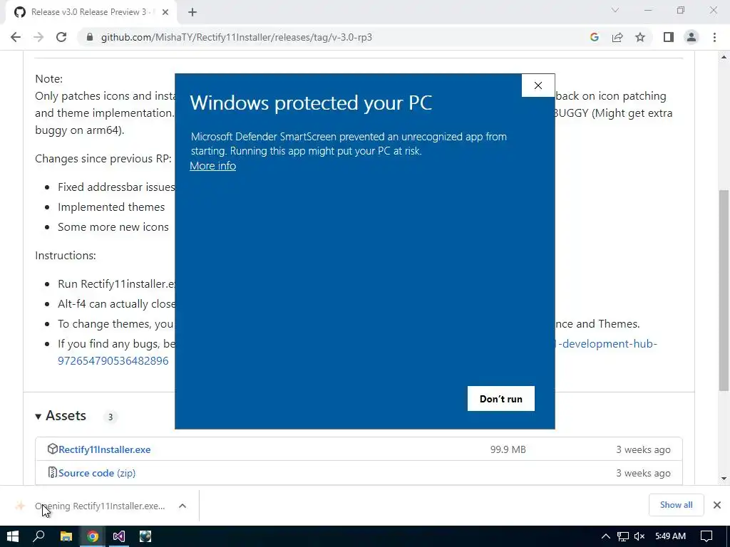Open network status tray icon
Screen dimensions: 730x547
[623, 537]
